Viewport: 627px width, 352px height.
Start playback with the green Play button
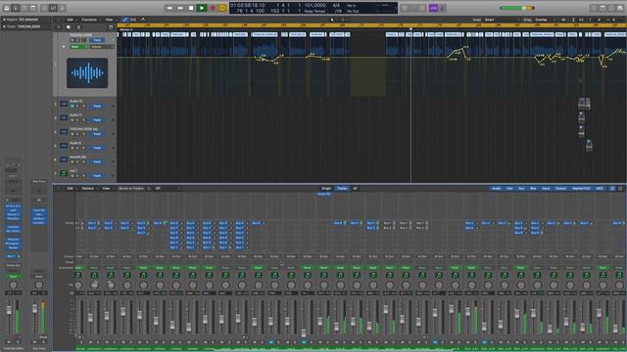(202, 8)
